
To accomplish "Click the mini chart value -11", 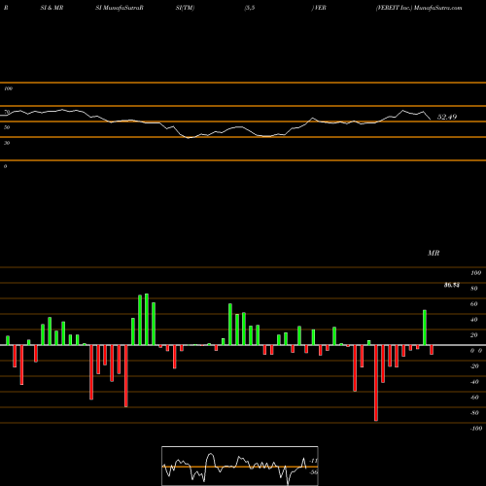I will point(313,461).
